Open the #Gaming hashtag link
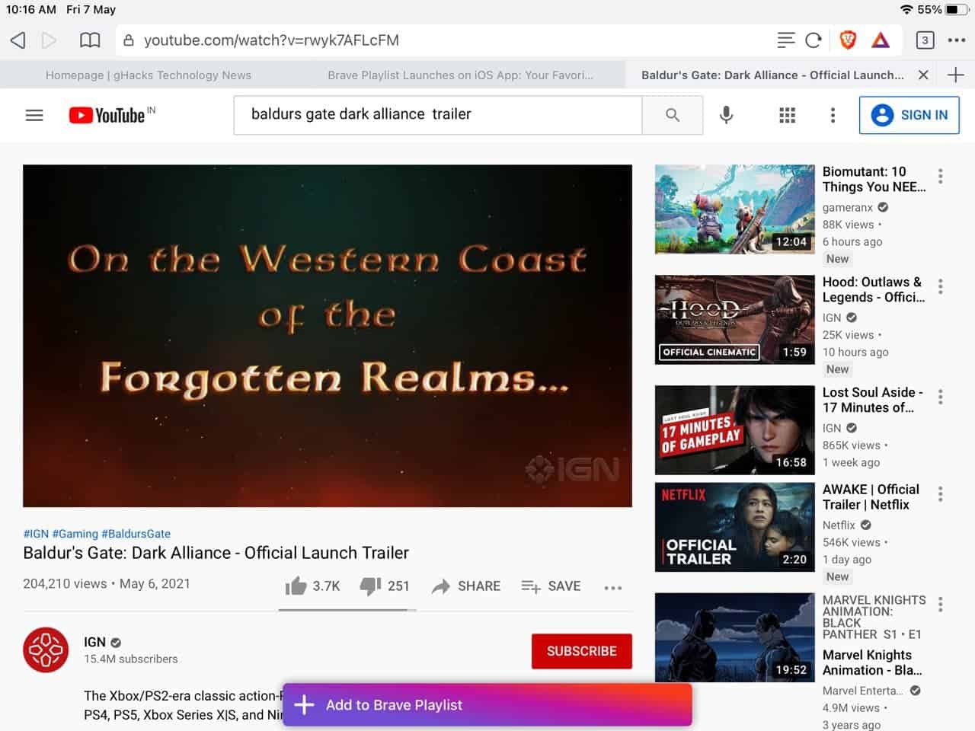This screenshot has width=975, height=731. click(75, 534)
